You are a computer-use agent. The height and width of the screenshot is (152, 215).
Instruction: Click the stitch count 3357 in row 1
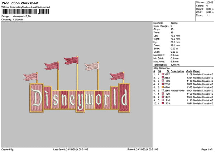tap(167, 75)
